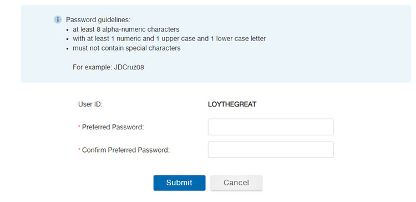Click the JDCruz08 example password text
This screenshot has width=416, height=202.
tap(129, 67)
